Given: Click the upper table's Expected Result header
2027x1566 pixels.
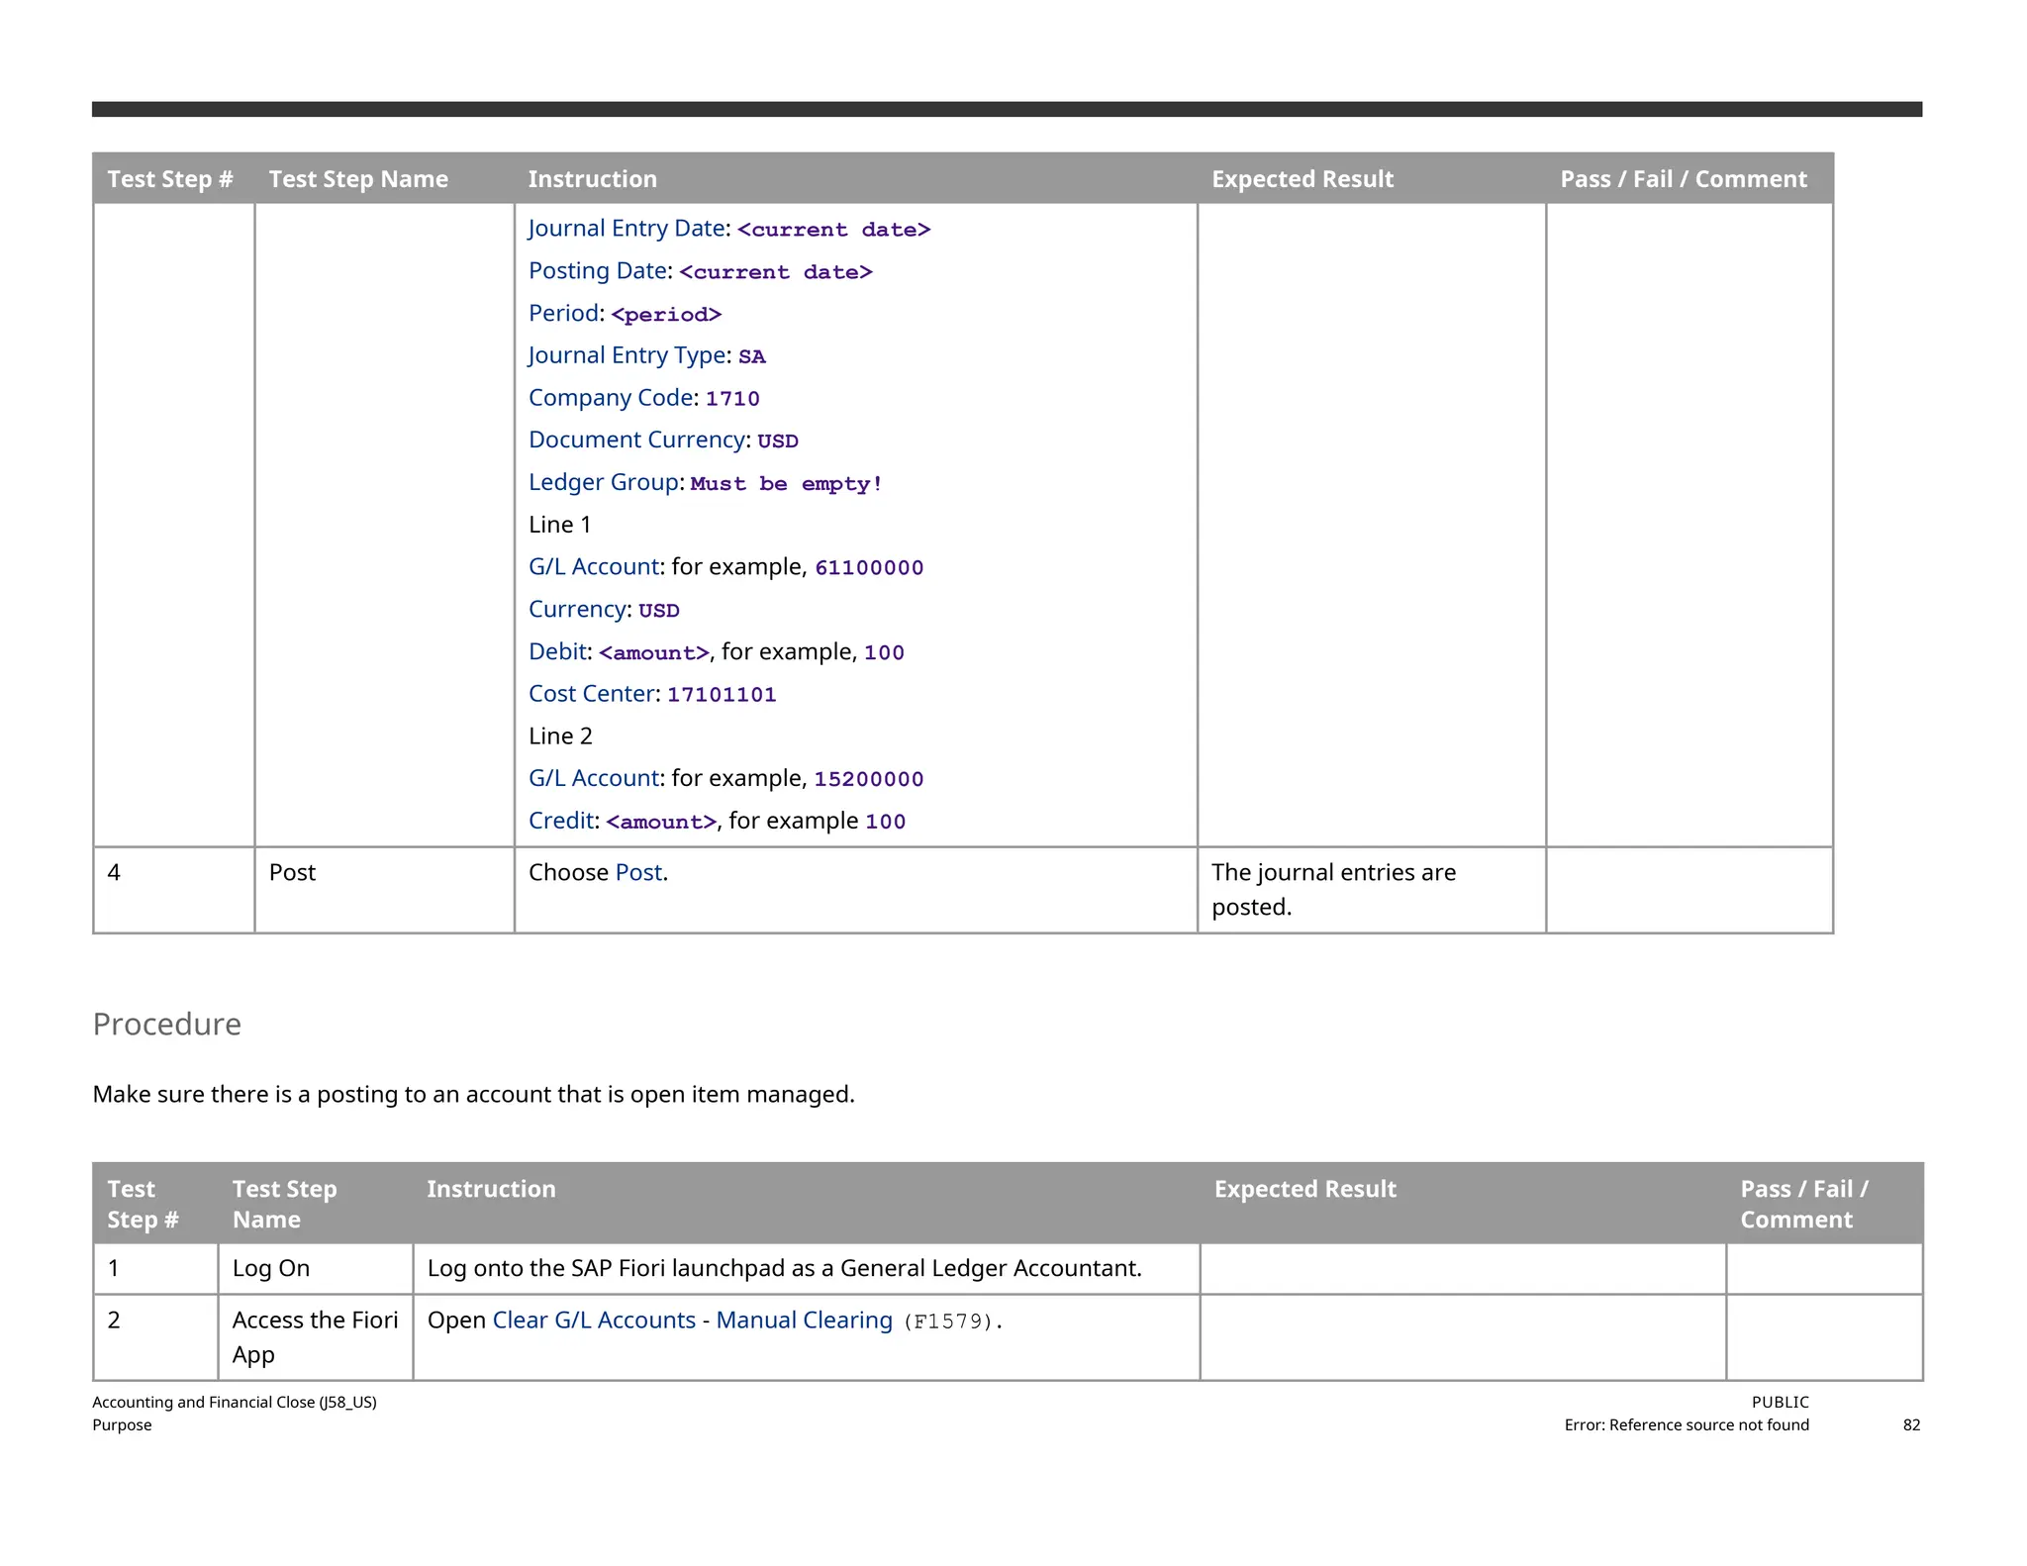Looking at the screenshot, I should (x=1302, y=179).
